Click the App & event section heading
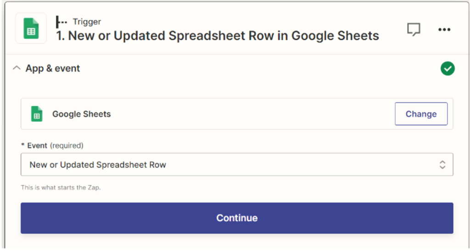This screenshot has width=470, height=251. pos(53,68)
